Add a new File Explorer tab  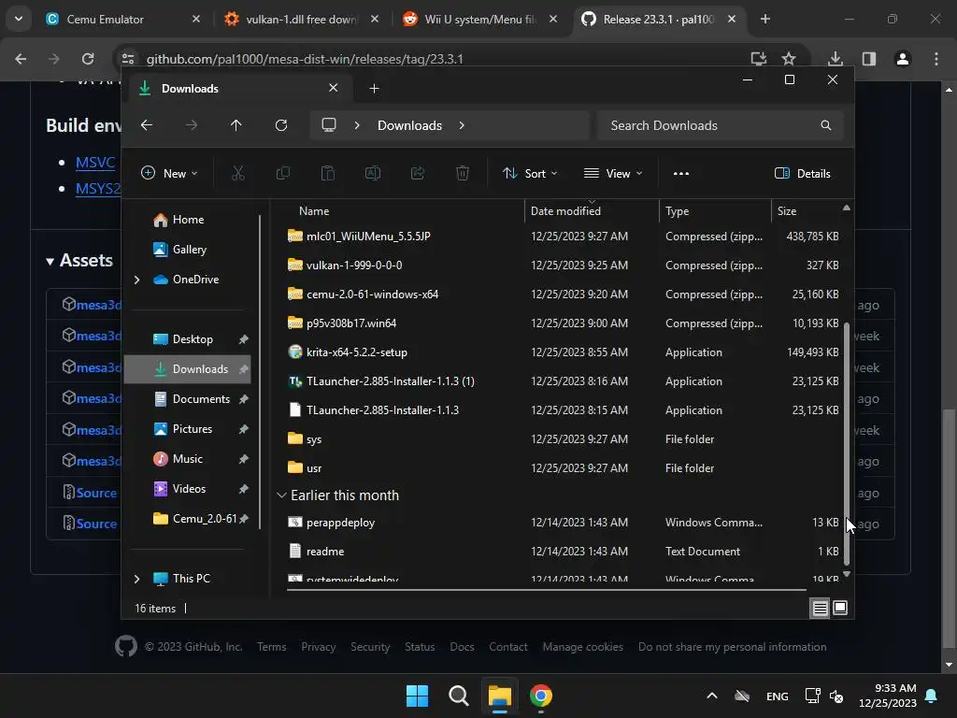(374, 89)
